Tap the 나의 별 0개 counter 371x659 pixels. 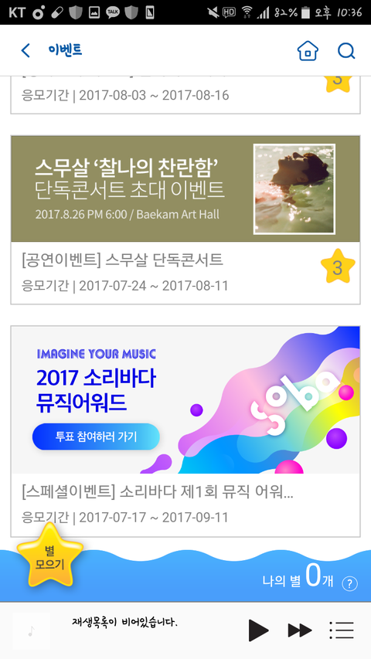point(298,578)
